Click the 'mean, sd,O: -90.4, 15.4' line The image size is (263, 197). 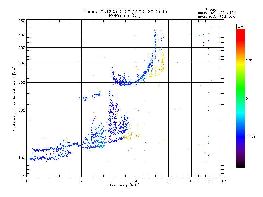pyautogui.click(x=217, y=13)
